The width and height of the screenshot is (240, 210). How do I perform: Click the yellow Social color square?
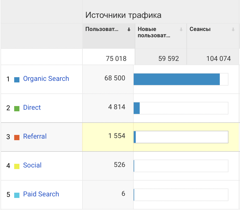[x=17, y=166]
